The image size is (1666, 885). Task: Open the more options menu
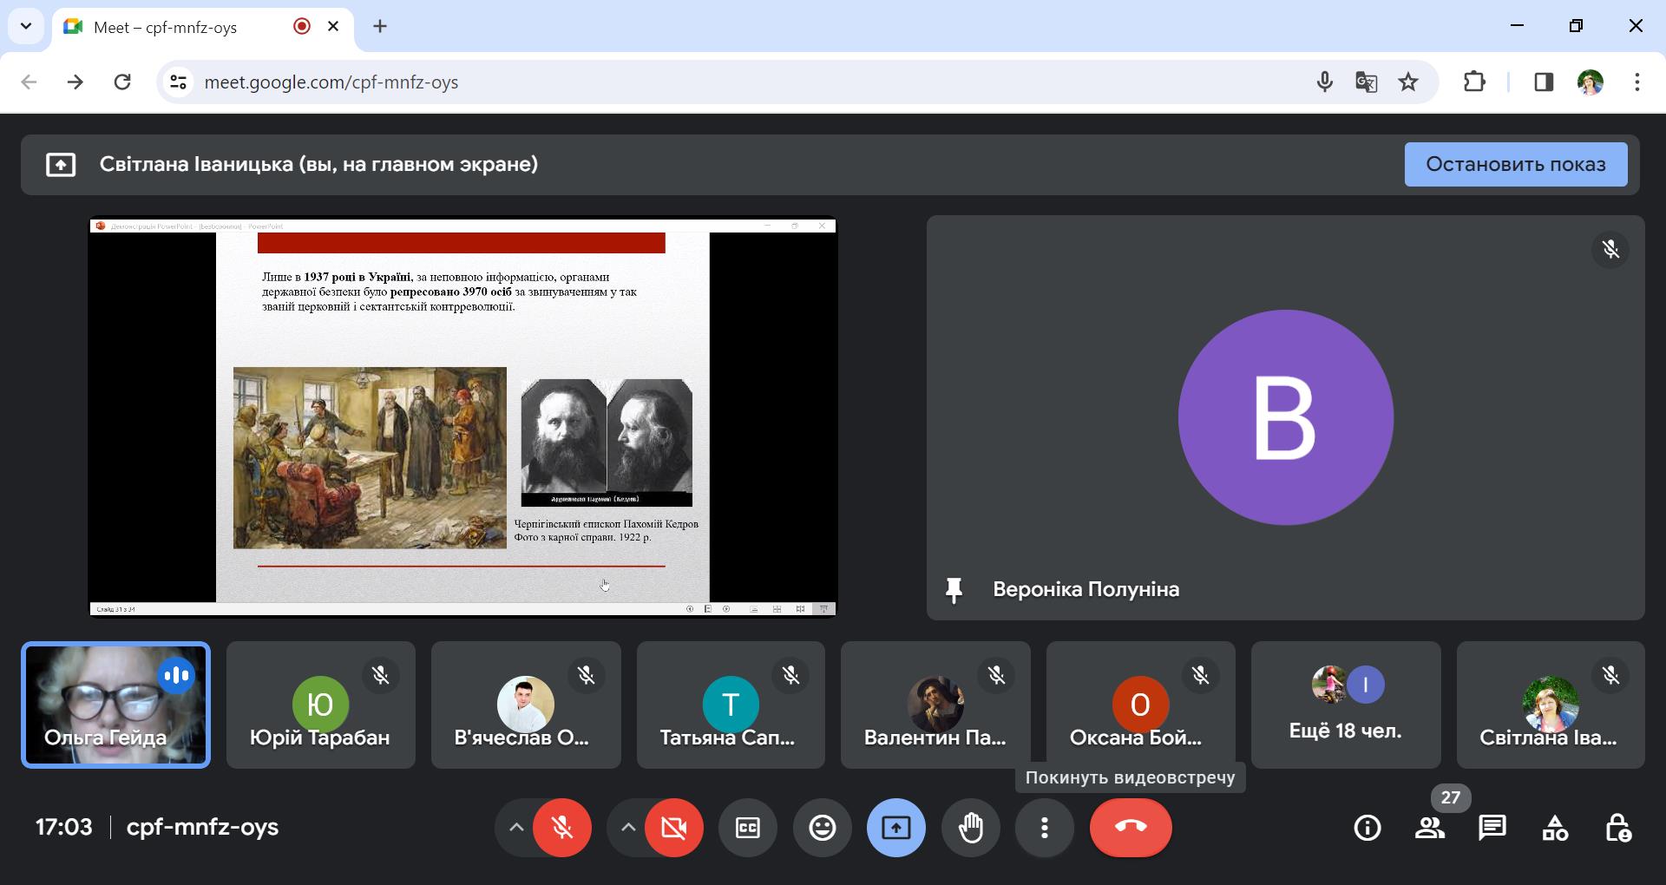1045,828
